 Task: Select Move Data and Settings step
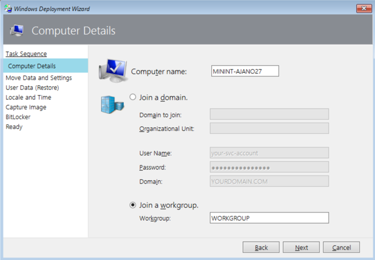39,77
